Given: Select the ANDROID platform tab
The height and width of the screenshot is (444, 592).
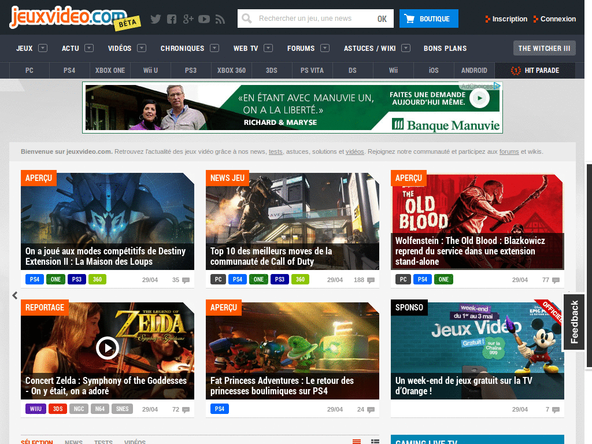Looking at the screenshot, I should point(474,70).
